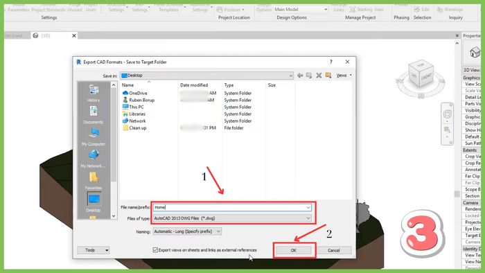Delete the selected item in dialog toolbar
This screenshot has height=273, width=485.
(x=319, y=76)
